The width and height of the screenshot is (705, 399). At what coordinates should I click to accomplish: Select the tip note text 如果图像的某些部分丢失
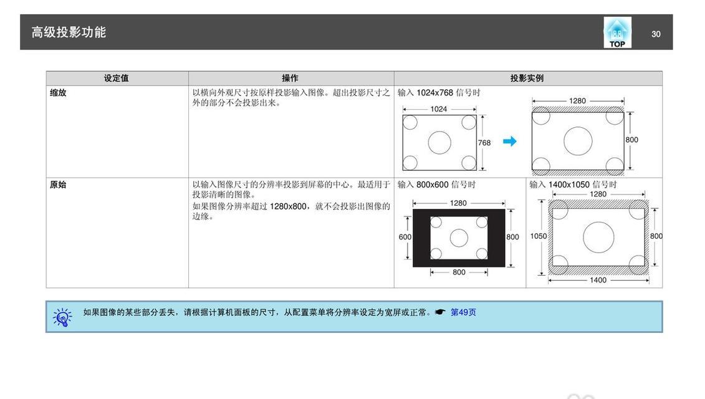[x=257, y=312]
